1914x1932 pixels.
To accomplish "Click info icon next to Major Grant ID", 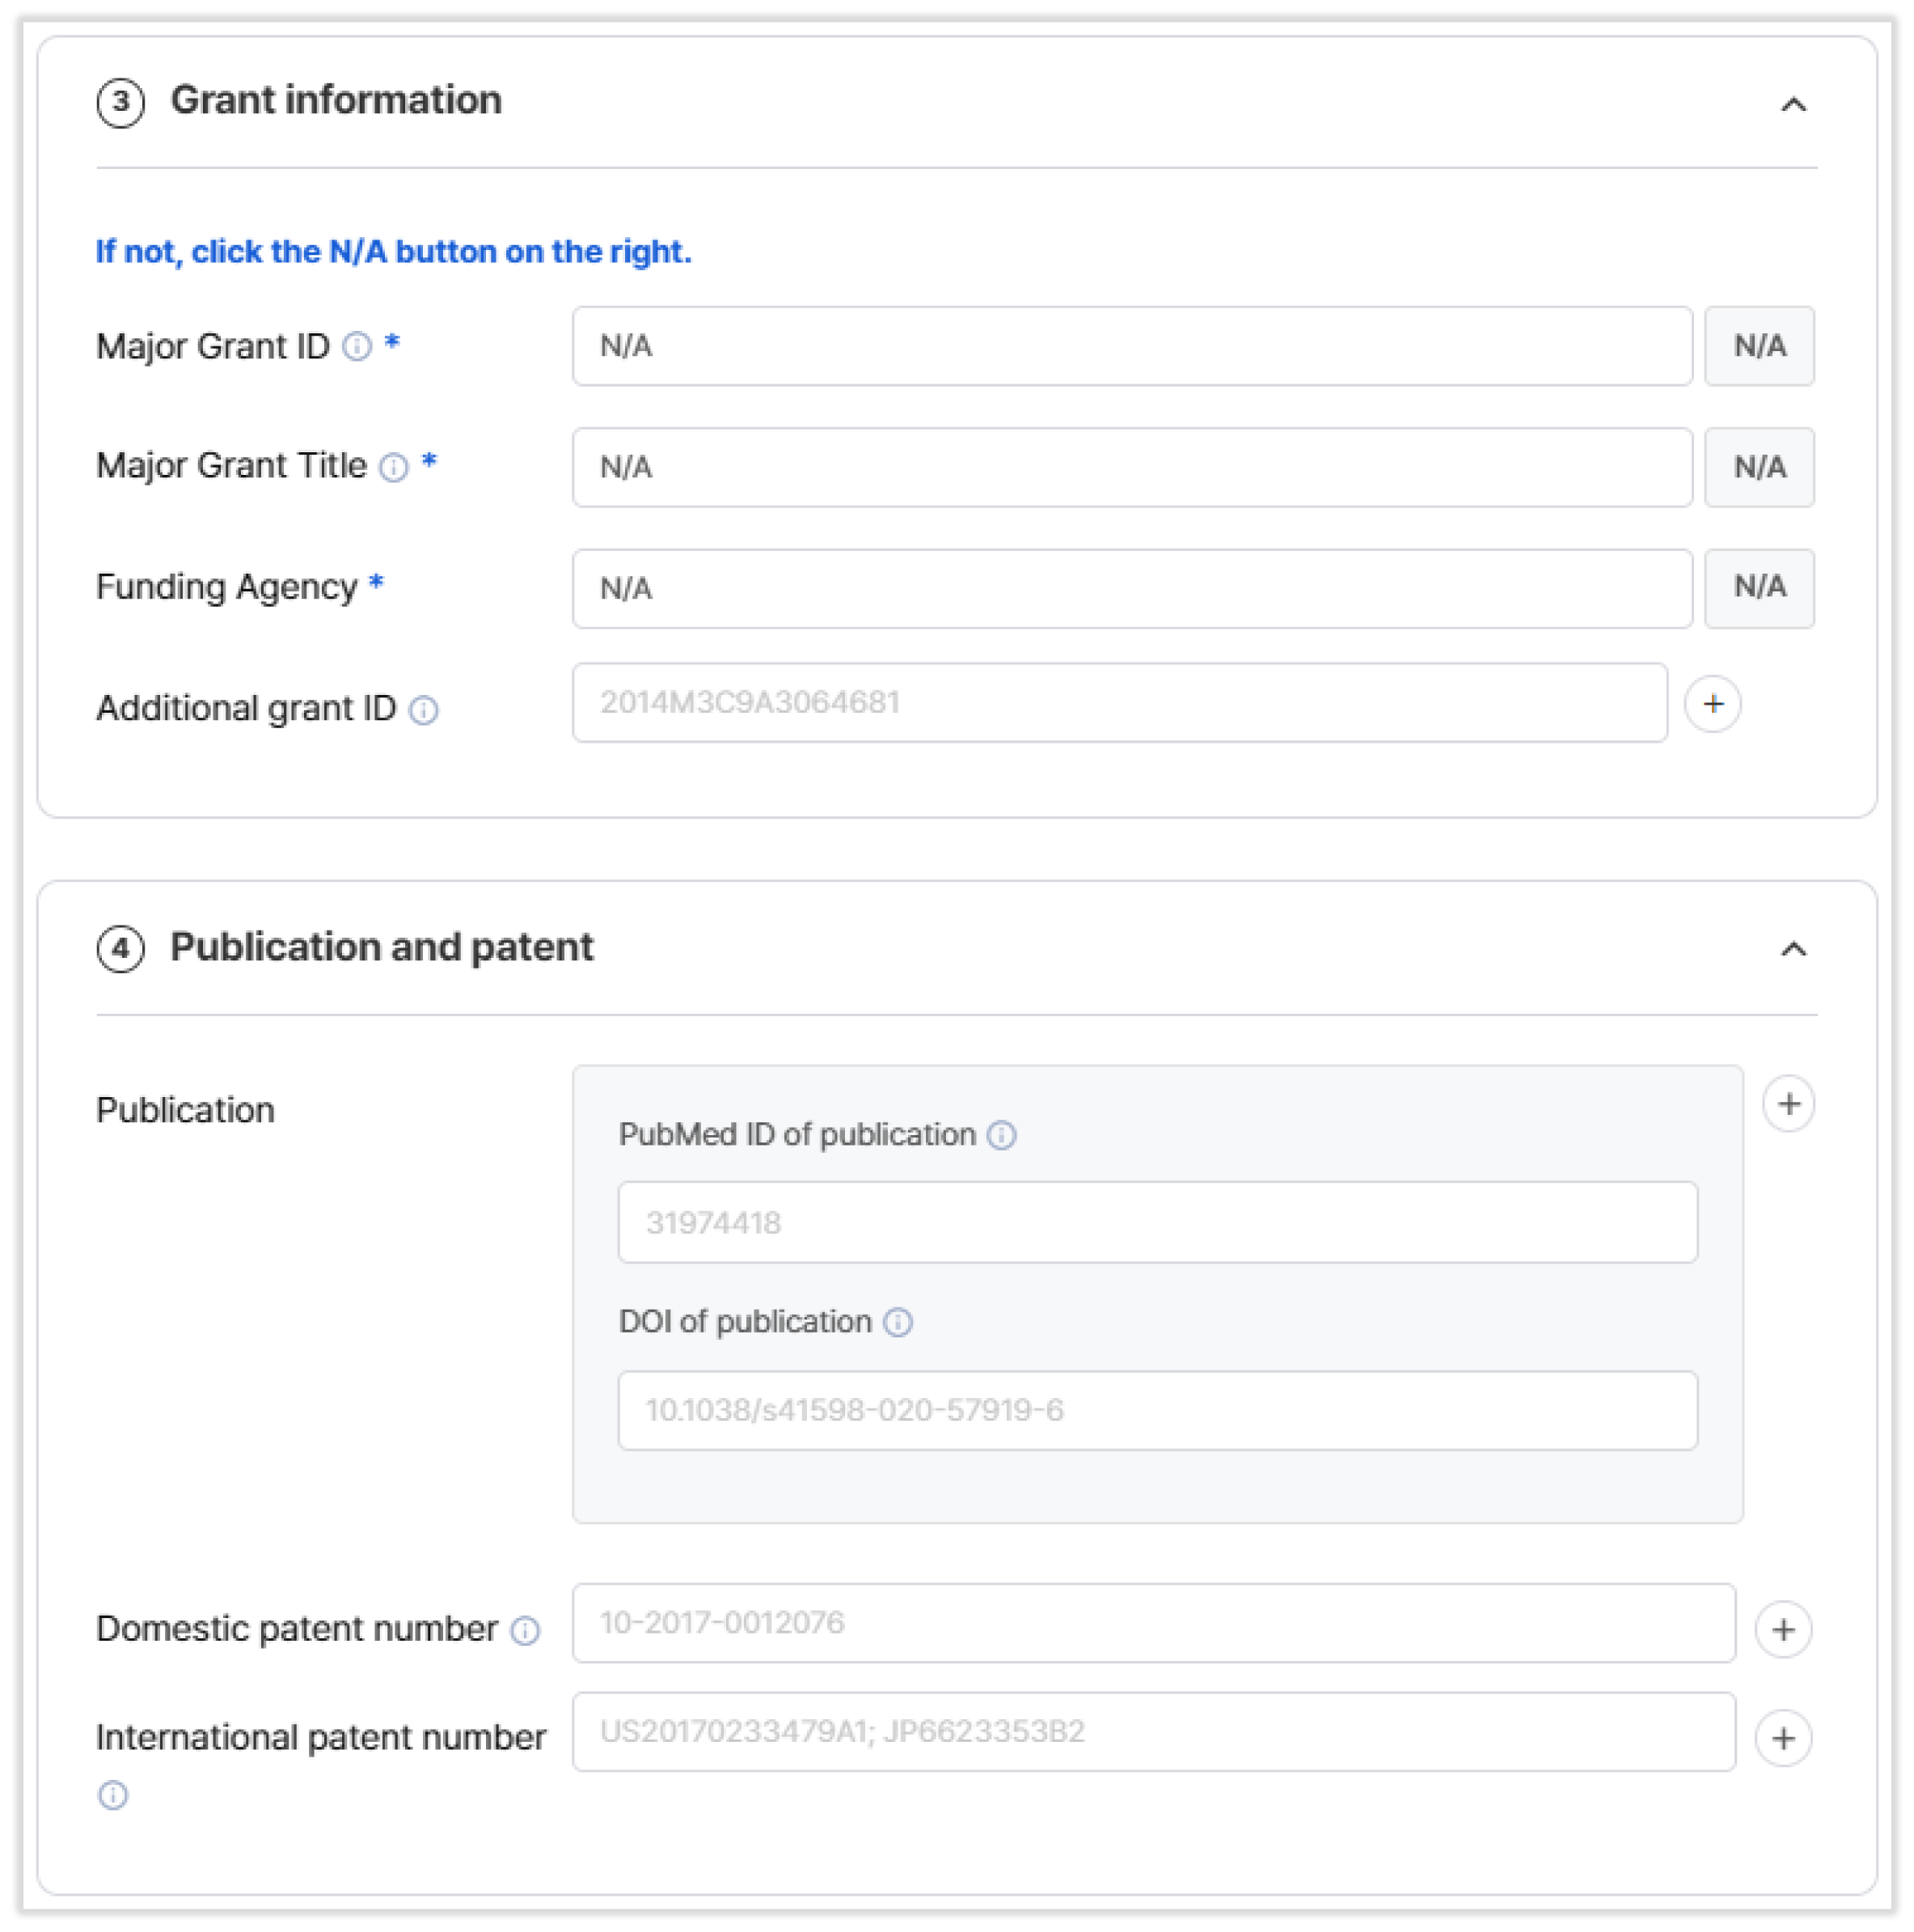I will 357,346.
